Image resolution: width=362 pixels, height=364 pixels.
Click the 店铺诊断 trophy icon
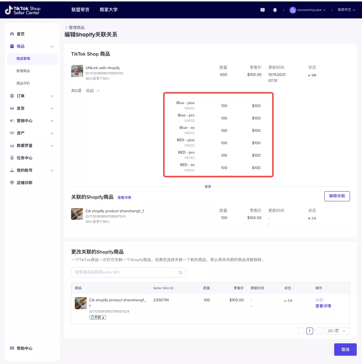12,183
